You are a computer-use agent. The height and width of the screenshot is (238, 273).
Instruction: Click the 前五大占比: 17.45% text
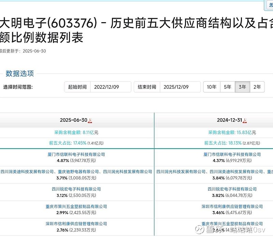[x=68, y=143]
